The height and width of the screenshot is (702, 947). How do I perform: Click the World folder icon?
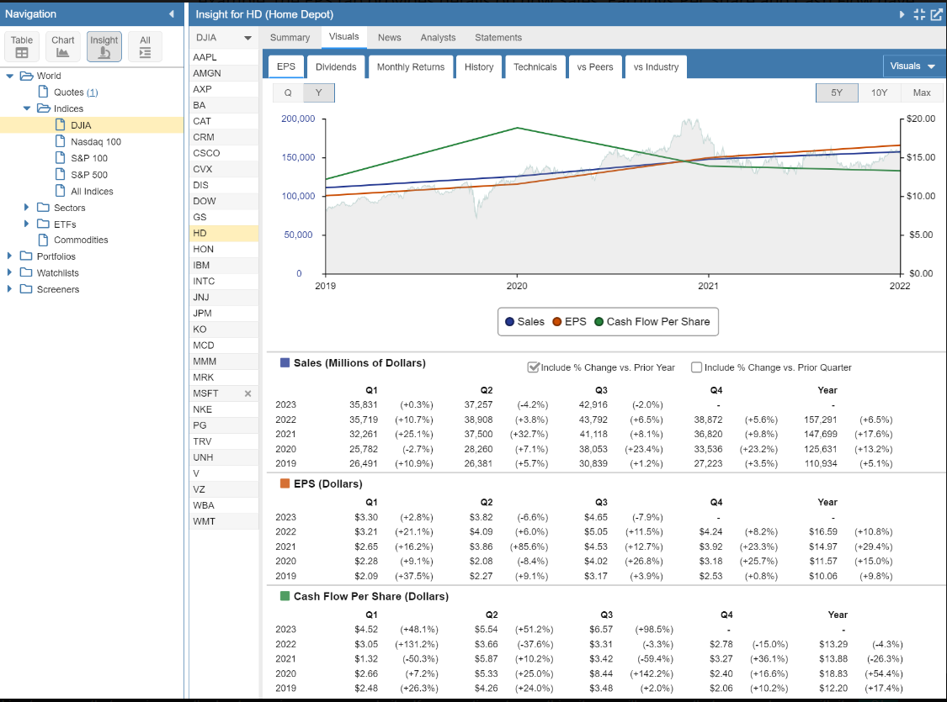[x=27, y=76]
